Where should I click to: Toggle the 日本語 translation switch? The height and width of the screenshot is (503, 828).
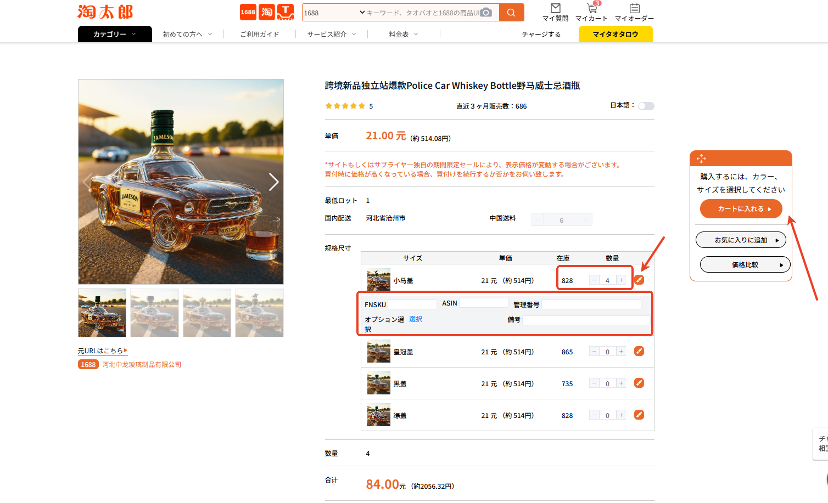pos(646,106)
